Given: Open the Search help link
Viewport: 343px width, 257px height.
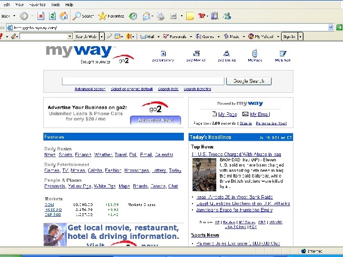Looking at the screenshot, I should pos(168,89).
